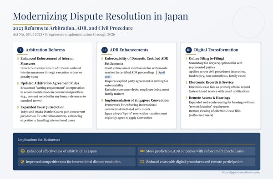Click Expanded web conferencing for hearings text
273x179 pixels.
pos(222,104)
